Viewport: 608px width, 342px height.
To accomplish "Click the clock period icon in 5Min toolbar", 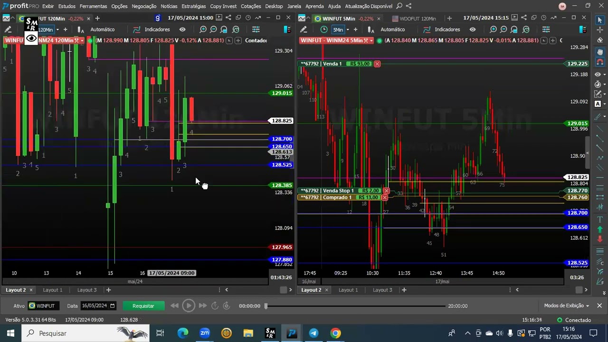I will [x=324, y=29].
